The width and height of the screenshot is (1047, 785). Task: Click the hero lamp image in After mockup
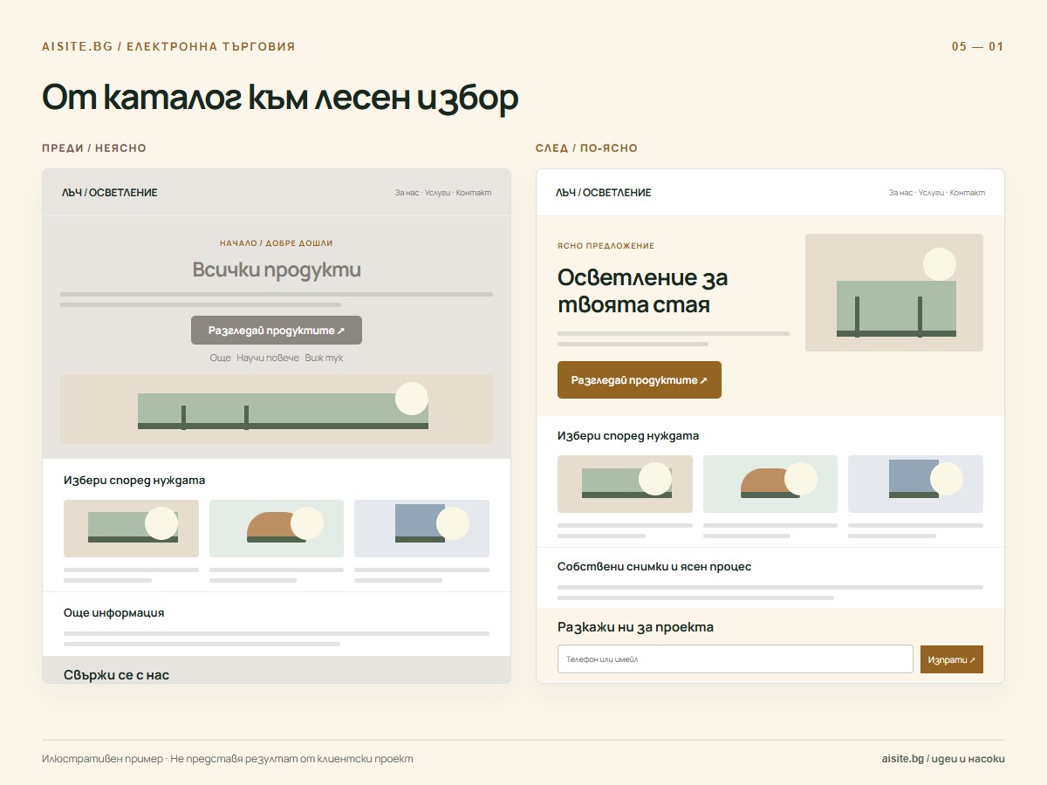(894, 293)
